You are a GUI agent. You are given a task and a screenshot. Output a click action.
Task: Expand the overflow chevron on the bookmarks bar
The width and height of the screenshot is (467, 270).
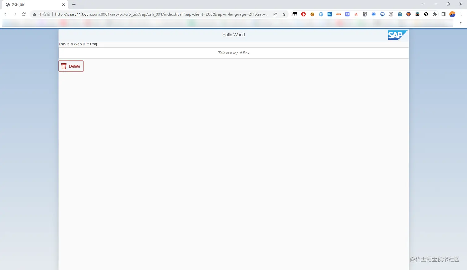461,22
